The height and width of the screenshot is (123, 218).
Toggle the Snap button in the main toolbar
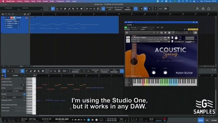click(136, 9)
